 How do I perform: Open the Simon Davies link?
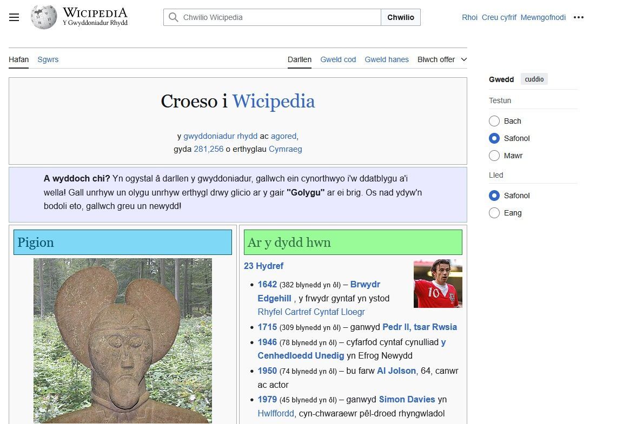pos(407,399)
